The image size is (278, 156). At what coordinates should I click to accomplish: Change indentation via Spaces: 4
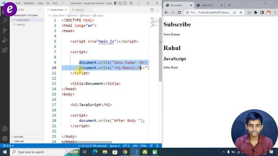click(115, 146)
